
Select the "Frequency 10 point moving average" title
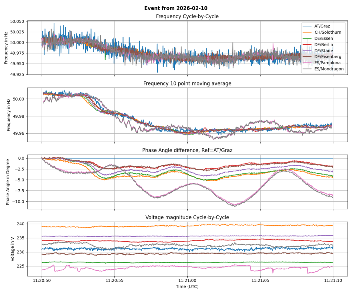(x=187, y=83)
